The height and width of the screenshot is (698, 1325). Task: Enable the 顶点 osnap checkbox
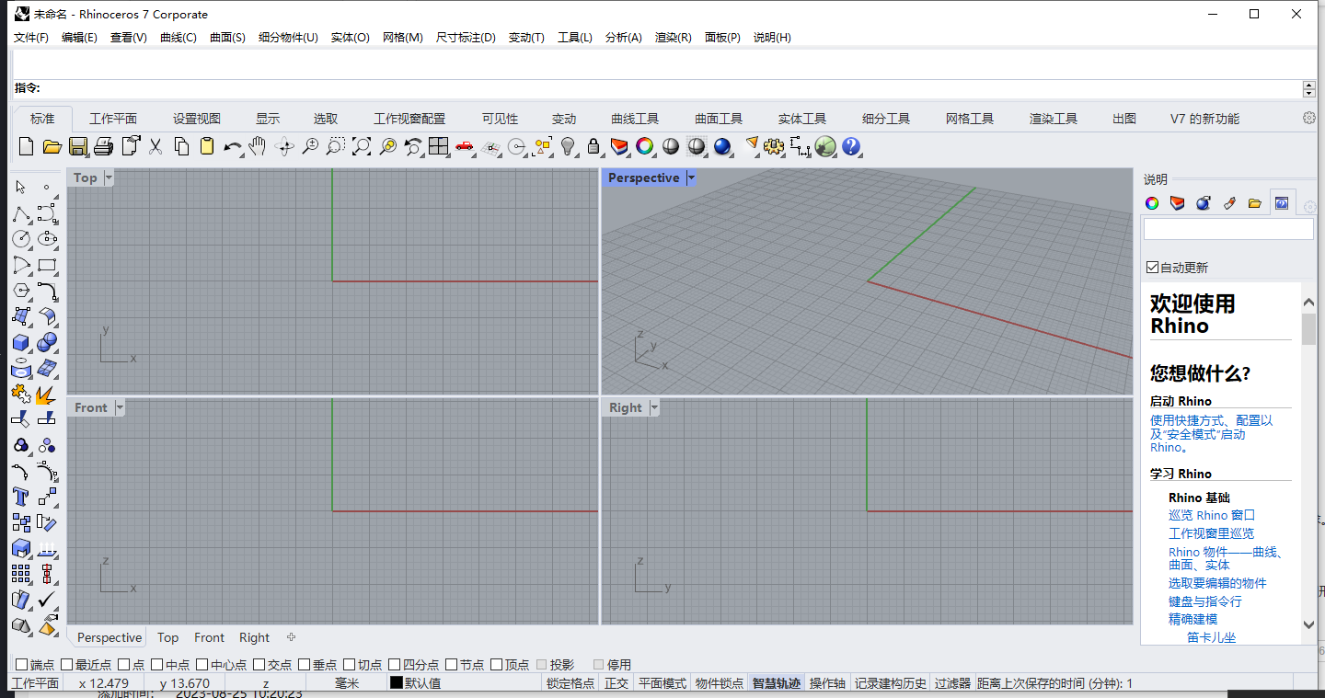[x=497, y=664]
